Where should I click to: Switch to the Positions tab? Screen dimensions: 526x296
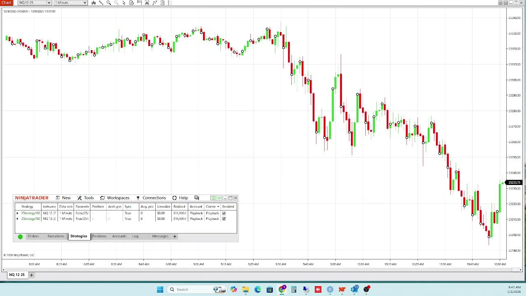coord(99,236)
